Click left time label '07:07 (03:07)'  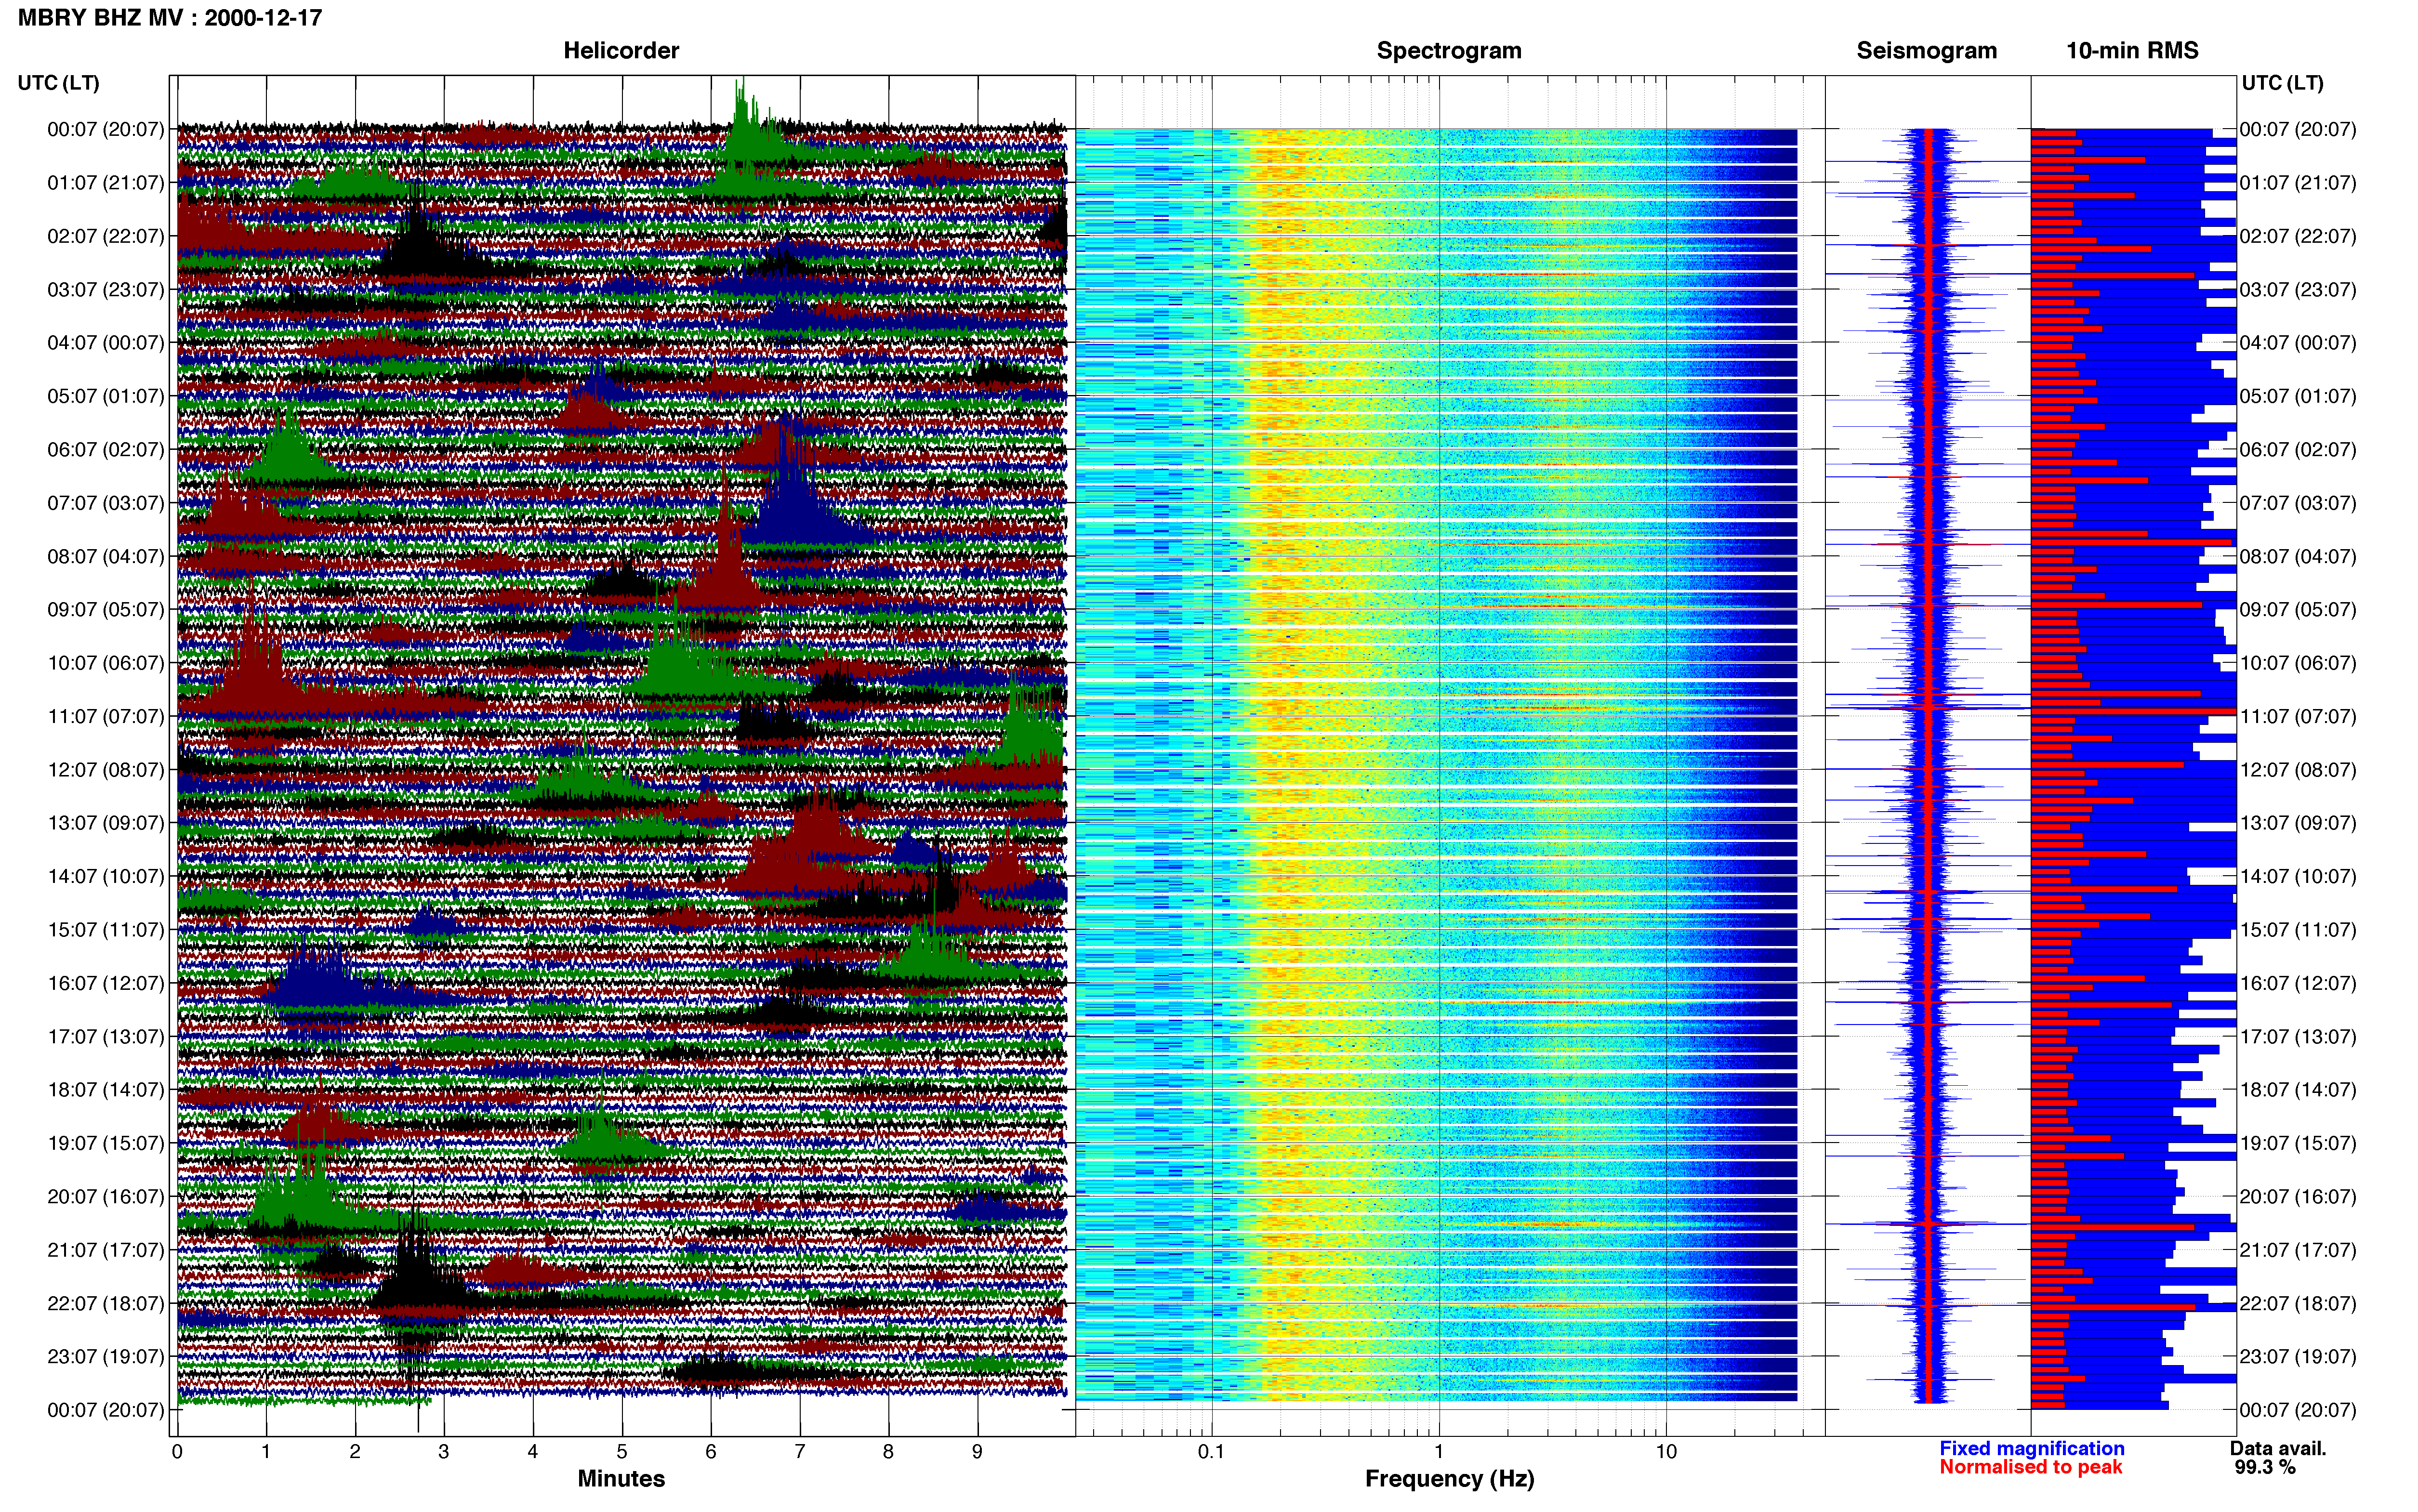[x=106, y=503]
